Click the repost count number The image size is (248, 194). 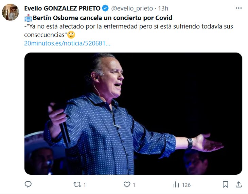coord(85,185)
